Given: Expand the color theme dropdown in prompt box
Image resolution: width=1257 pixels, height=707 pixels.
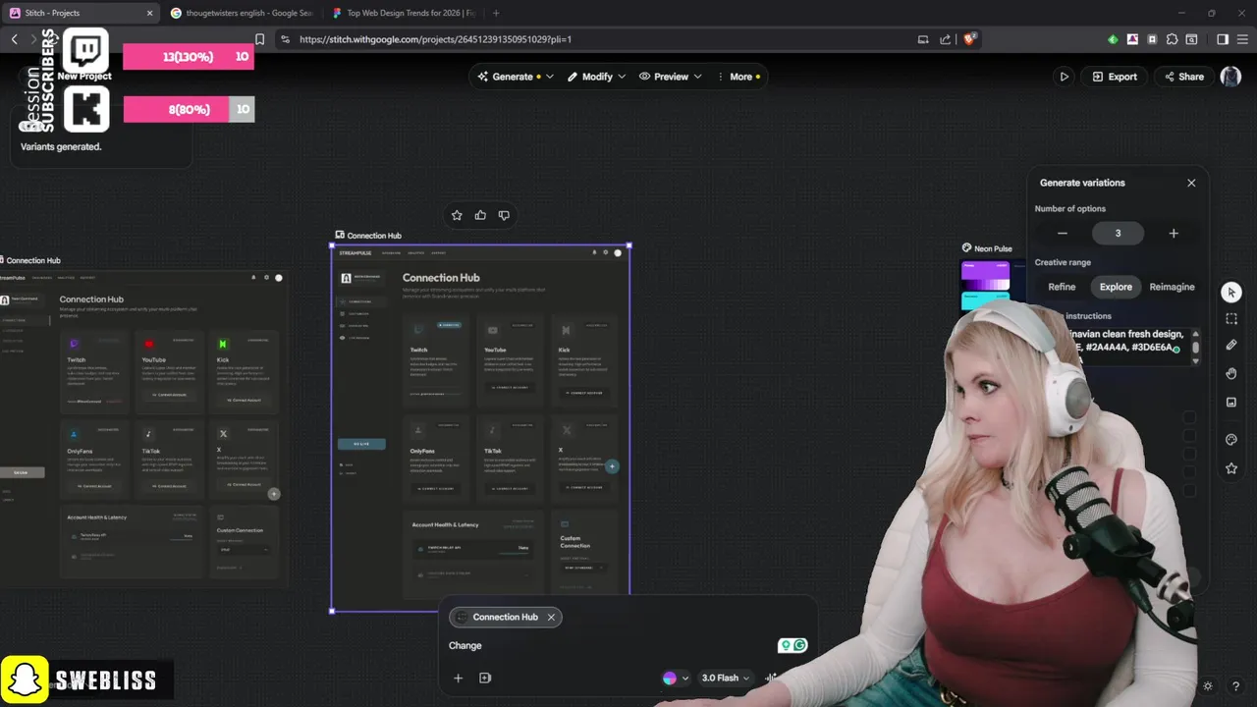Looking at the screenshot, I should click(683, 679).
